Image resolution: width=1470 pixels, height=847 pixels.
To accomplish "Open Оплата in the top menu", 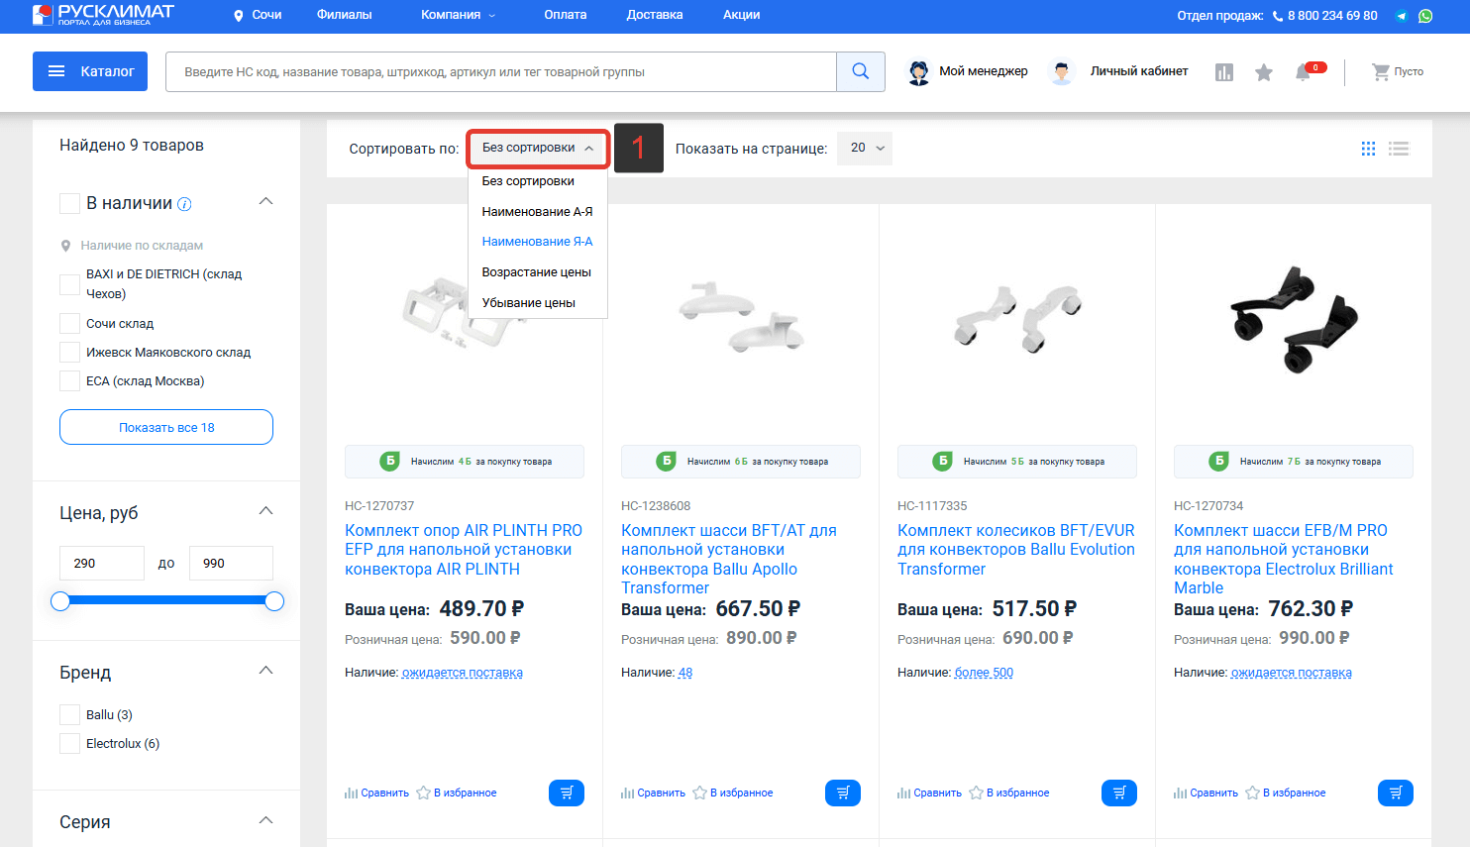I will [x=566, y=15].
